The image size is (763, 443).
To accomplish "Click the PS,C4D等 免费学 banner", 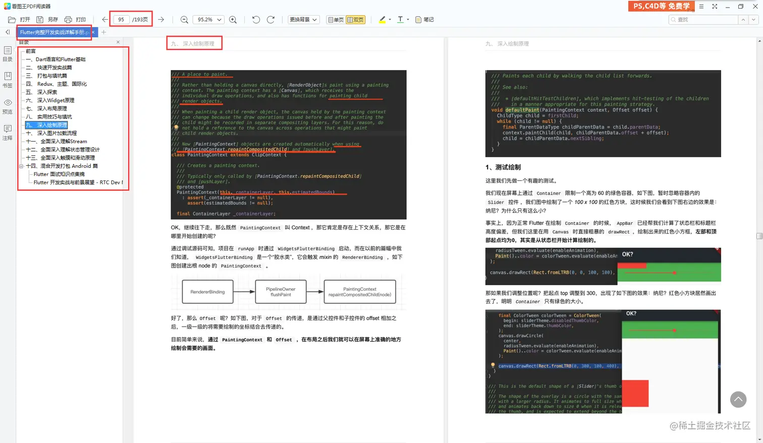I will click(662, 6).
